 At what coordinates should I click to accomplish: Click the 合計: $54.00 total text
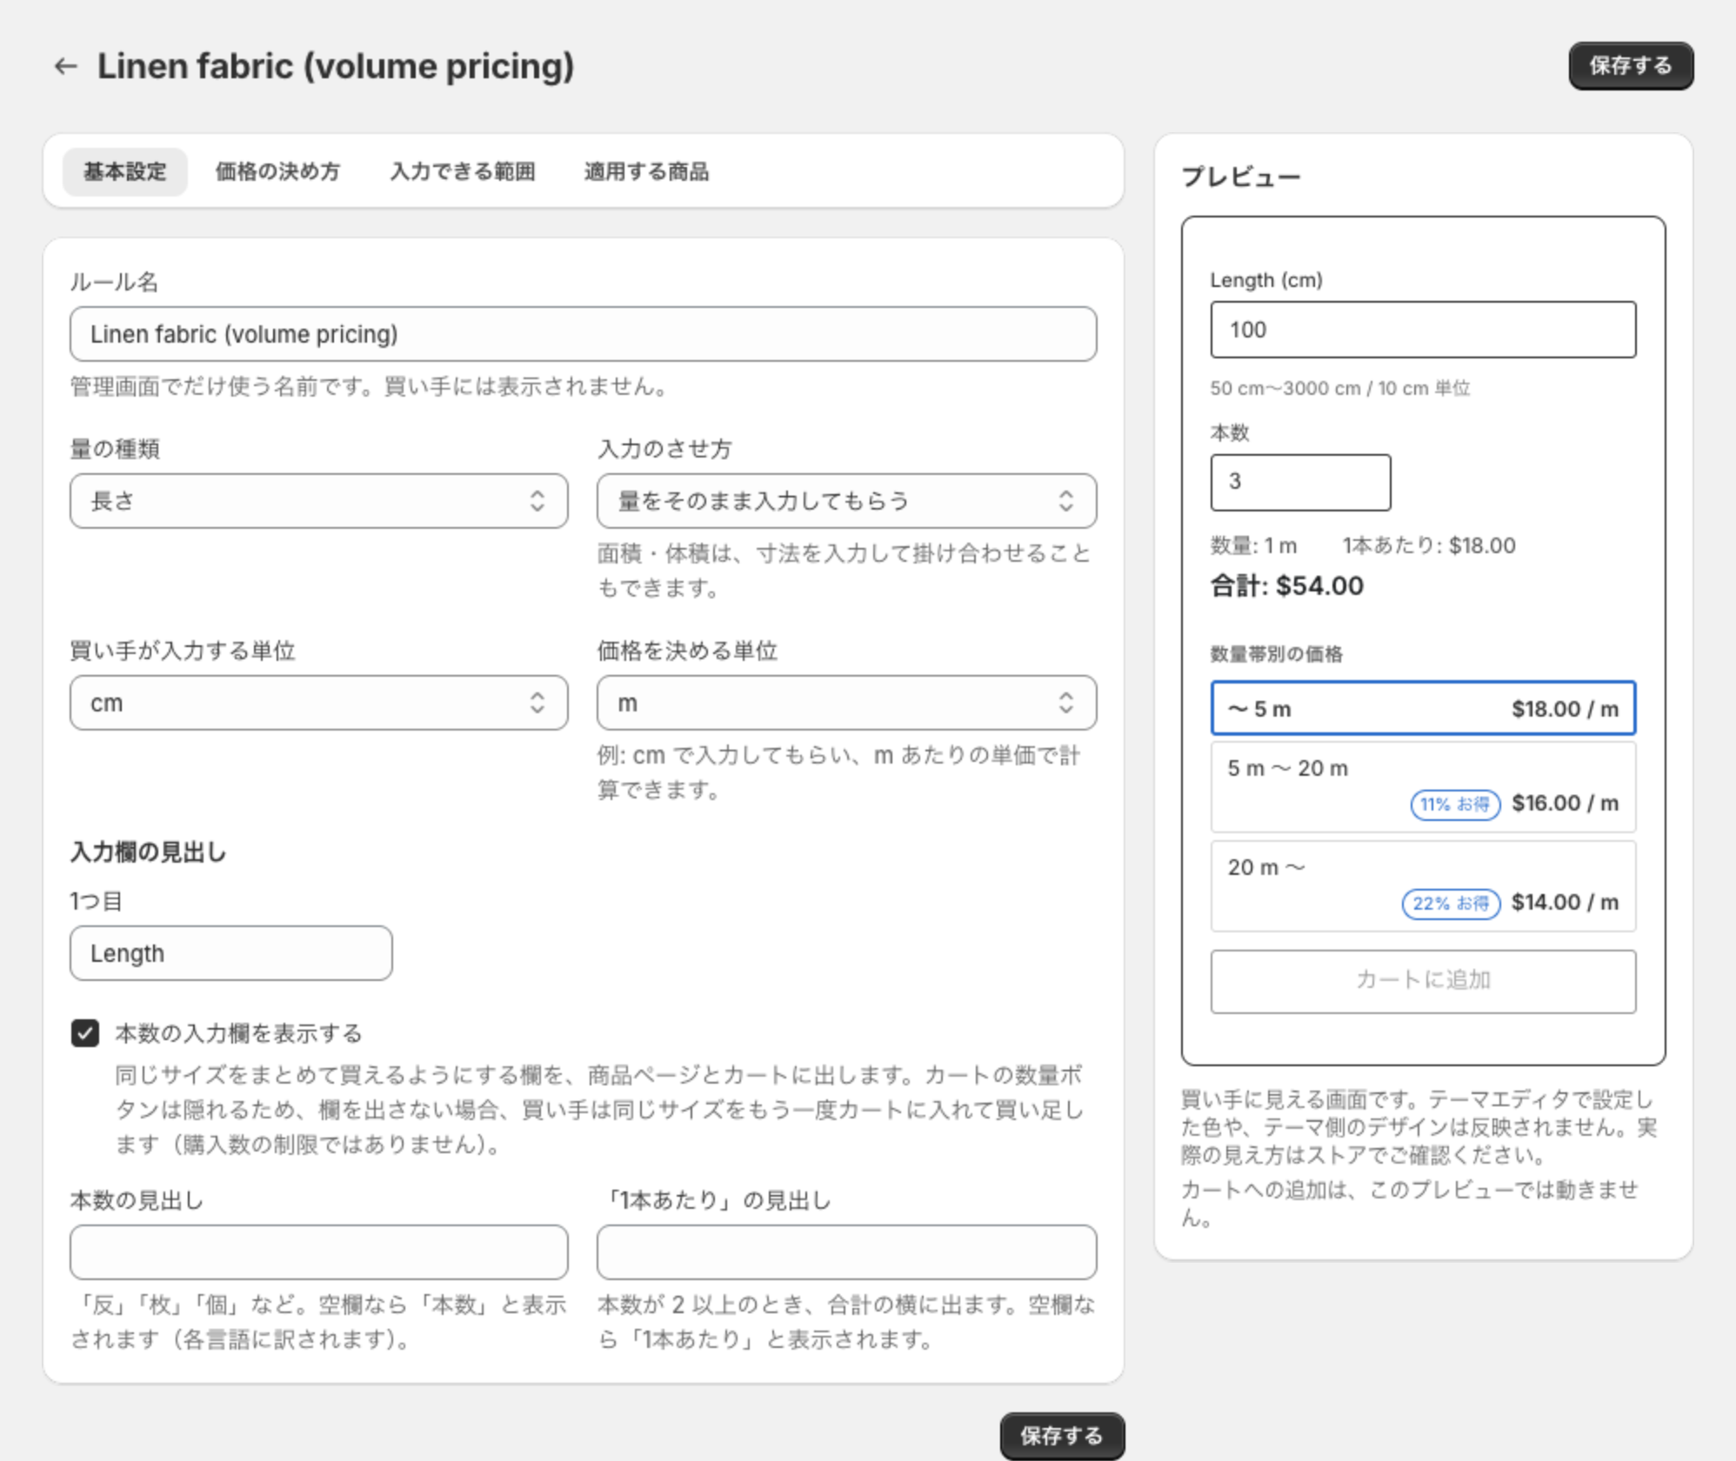tap(1287, 586)
